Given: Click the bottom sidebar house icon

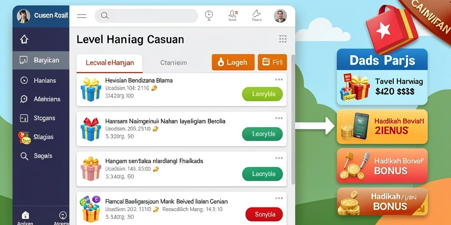Looking at the screenshot, I should pyautogui.click(x=25, y=215).
